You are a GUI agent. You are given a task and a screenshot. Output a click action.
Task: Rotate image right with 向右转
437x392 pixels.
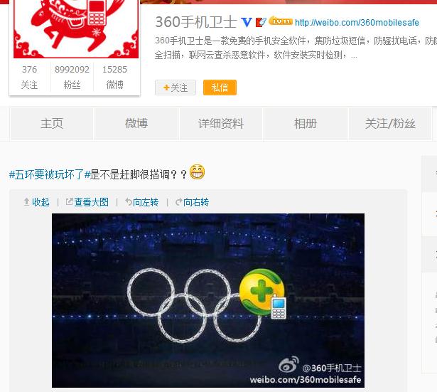coord(193,202)
